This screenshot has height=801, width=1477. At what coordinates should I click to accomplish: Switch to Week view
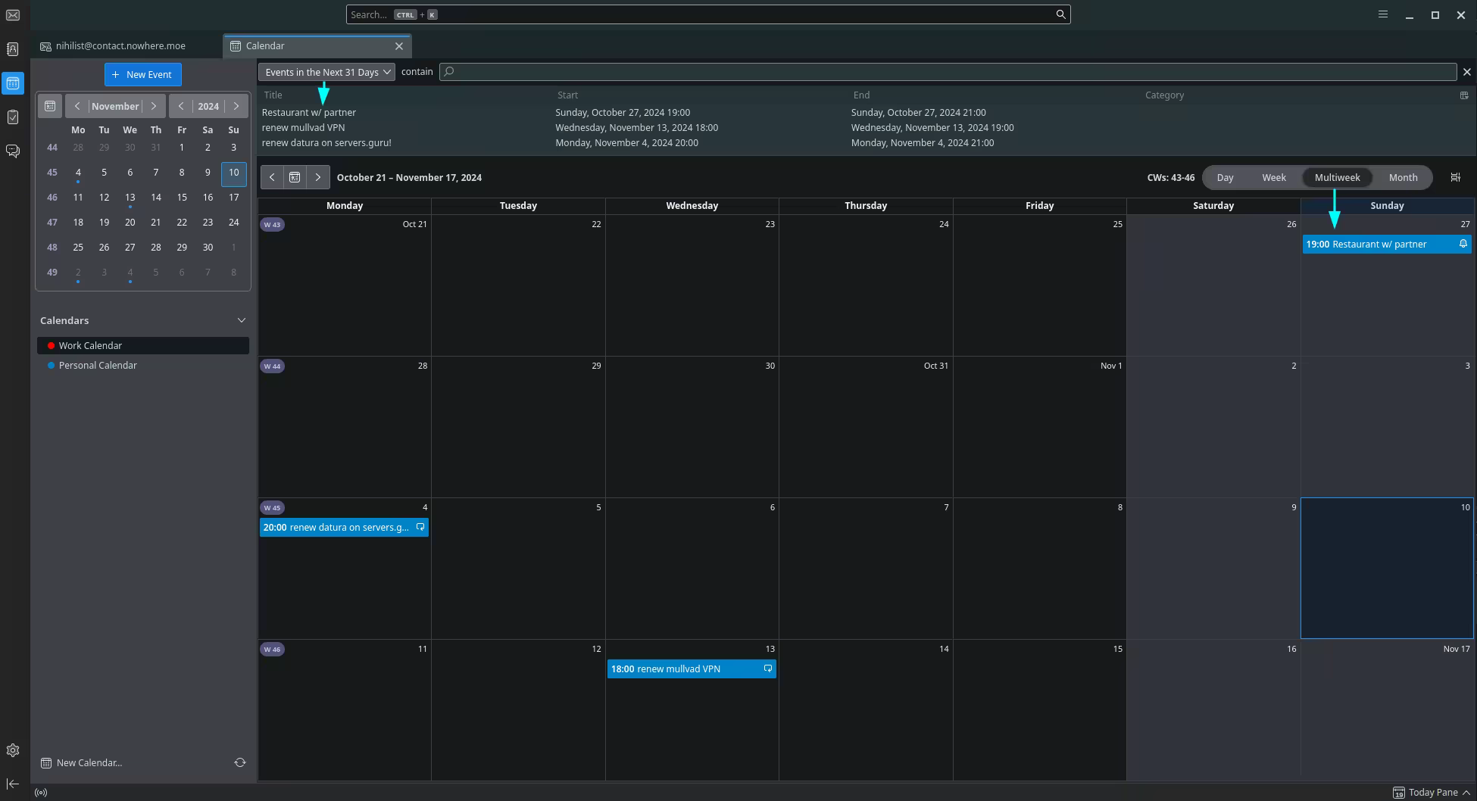point(1273,177)
